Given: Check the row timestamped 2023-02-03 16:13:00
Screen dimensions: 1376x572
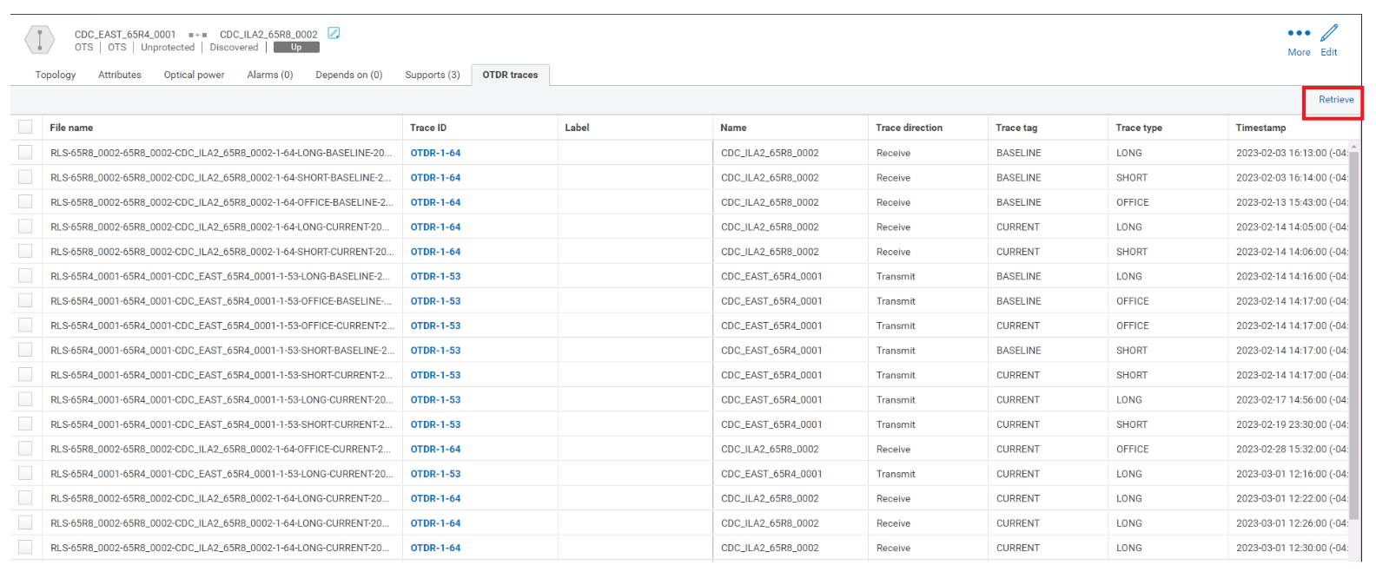Looking at the screenshot, I should pos(25,153).
